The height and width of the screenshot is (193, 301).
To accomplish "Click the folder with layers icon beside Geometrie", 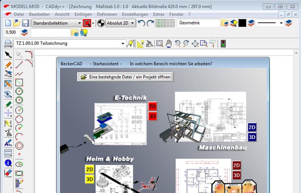I will click(225, 23).
